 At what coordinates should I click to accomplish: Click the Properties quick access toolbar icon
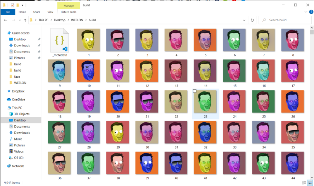(12, 5)
